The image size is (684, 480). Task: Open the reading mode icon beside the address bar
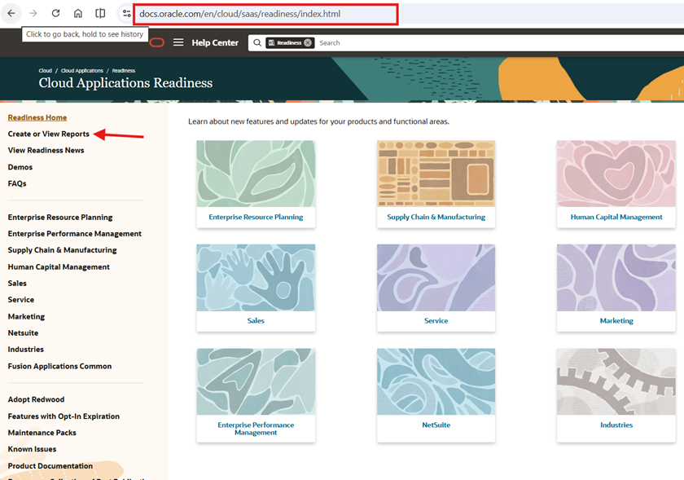[100, 13]
